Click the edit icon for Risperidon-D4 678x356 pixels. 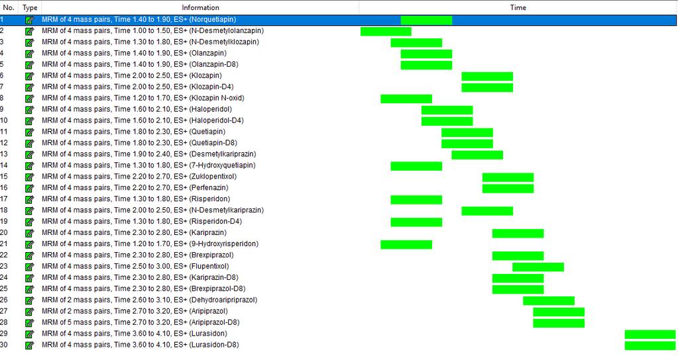point(29,222)
